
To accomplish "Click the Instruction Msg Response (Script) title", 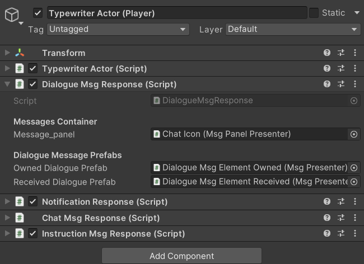I will 114,234.
